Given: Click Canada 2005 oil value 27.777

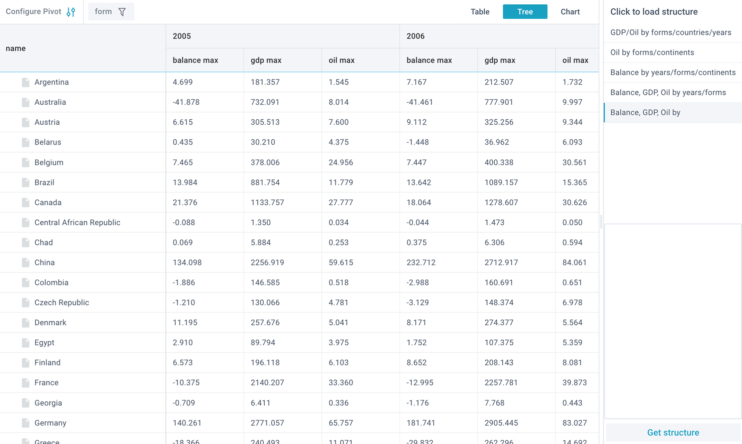Looking at the screenshot, I should pos(341,202).
